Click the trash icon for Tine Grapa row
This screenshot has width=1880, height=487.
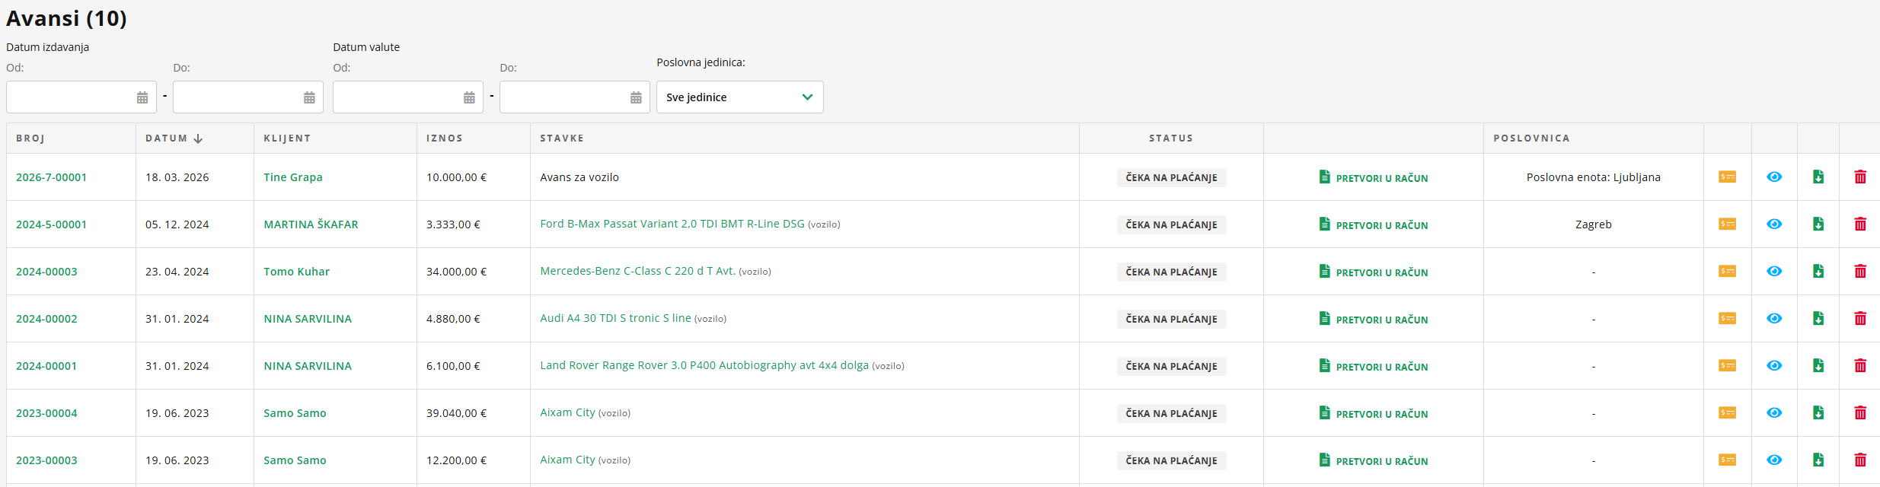(x=1859, y=177)
